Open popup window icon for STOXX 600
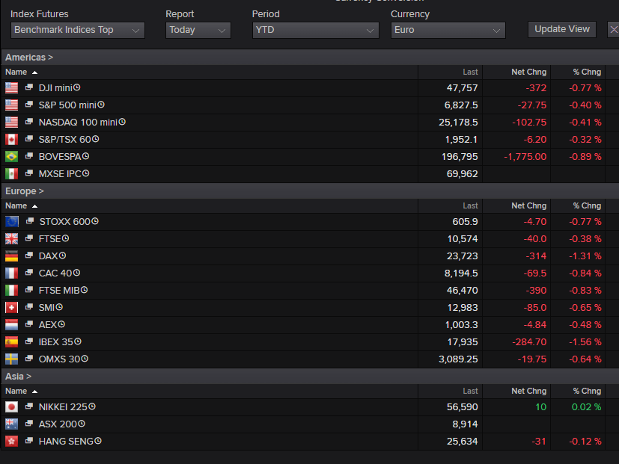The image size is (619, 464). click(x=30, y=221)
